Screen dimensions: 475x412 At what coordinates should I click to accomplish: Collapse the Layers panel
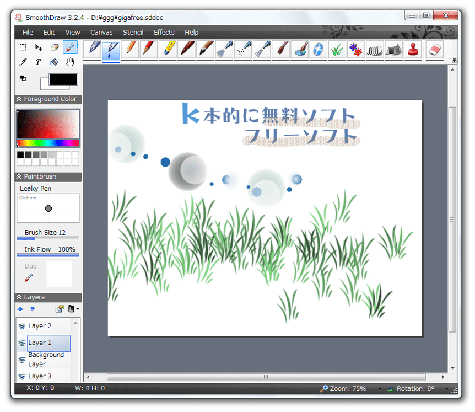18,297
